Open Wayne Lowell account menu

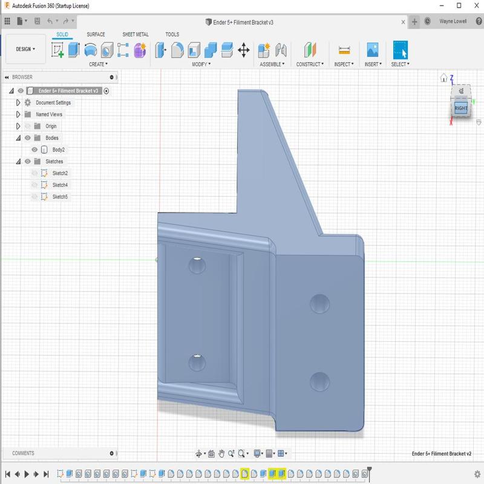point(453,21)
